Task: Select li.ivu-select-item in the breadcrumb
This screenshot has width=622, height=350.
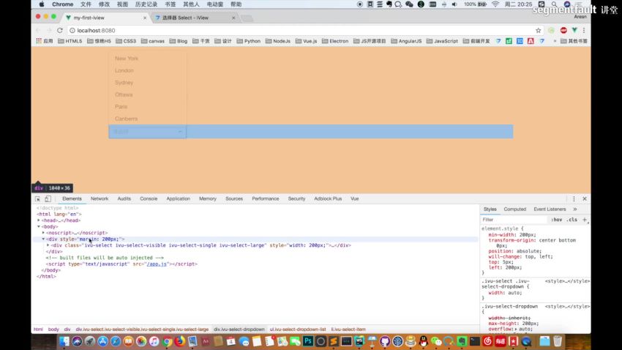Action: (348, 329)
